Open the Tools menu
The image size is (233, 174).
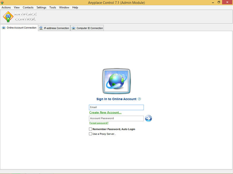[x=53, y=8]
